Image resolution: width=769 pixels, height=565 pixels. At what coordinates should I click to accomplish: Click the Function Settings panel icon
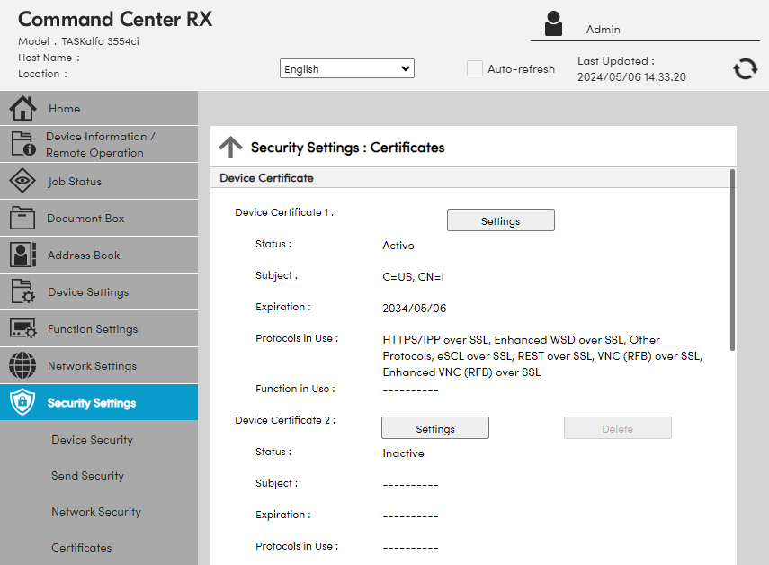tap(23, 328)
